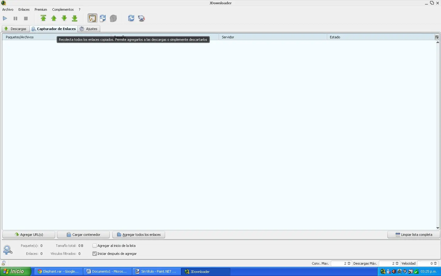Screen dimensions: 441x276
Task: Move selection to bottom with underlined arrow
Action: tap(75, 18)
